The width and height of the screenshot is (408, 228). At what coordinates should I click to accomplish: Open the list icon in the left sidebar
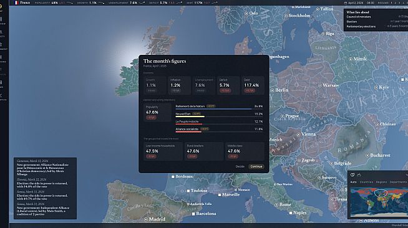click(1, 57)
